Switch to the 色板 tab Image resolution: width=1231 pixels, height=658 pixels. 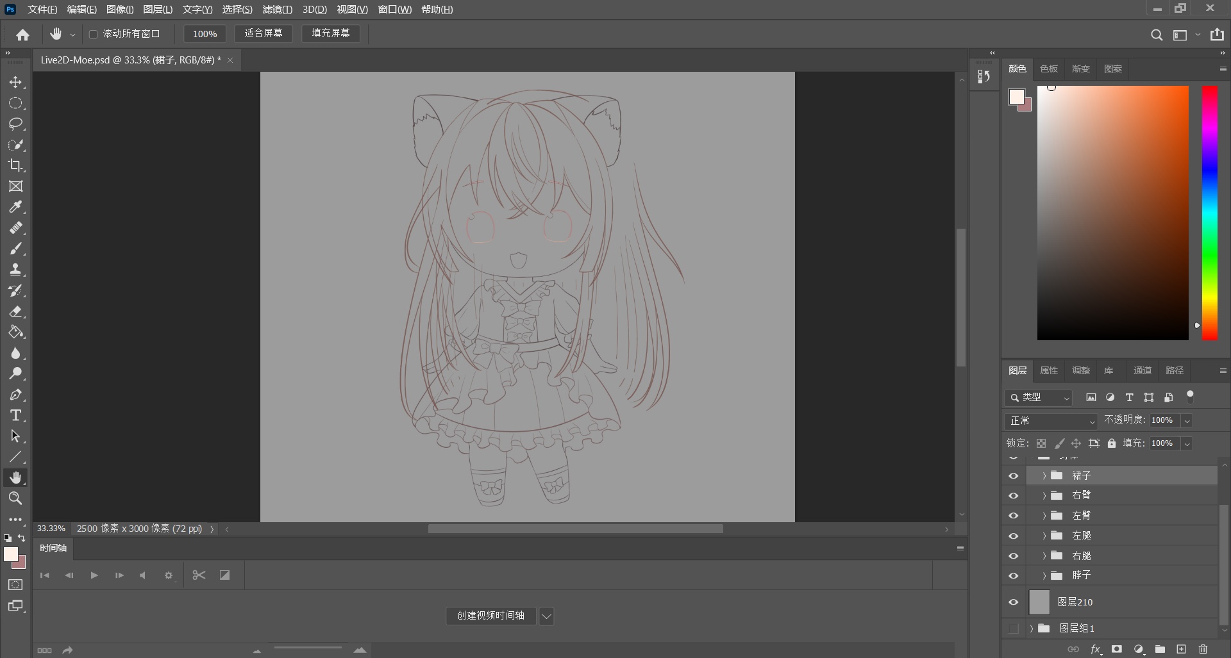1049,69
